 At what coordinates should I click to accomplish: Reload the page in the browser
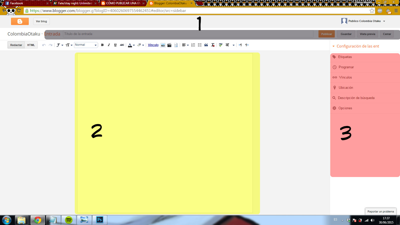point(19,11)
